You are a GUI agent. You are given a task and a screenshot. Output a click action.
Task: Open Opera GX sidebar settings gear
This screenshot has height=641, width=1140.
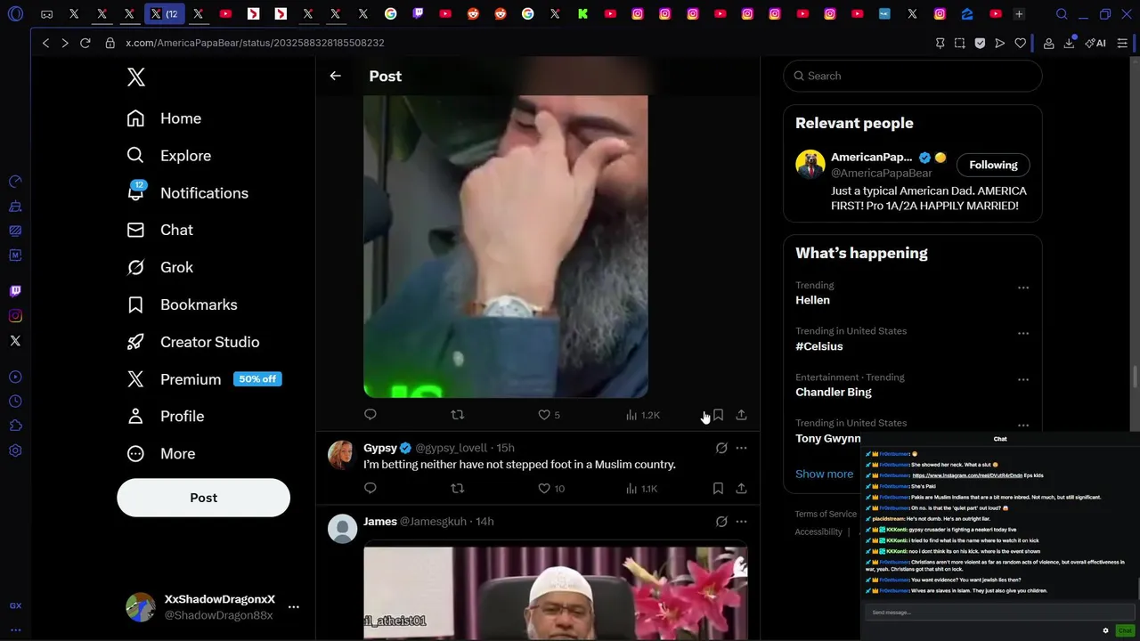(x=15, y=450)
